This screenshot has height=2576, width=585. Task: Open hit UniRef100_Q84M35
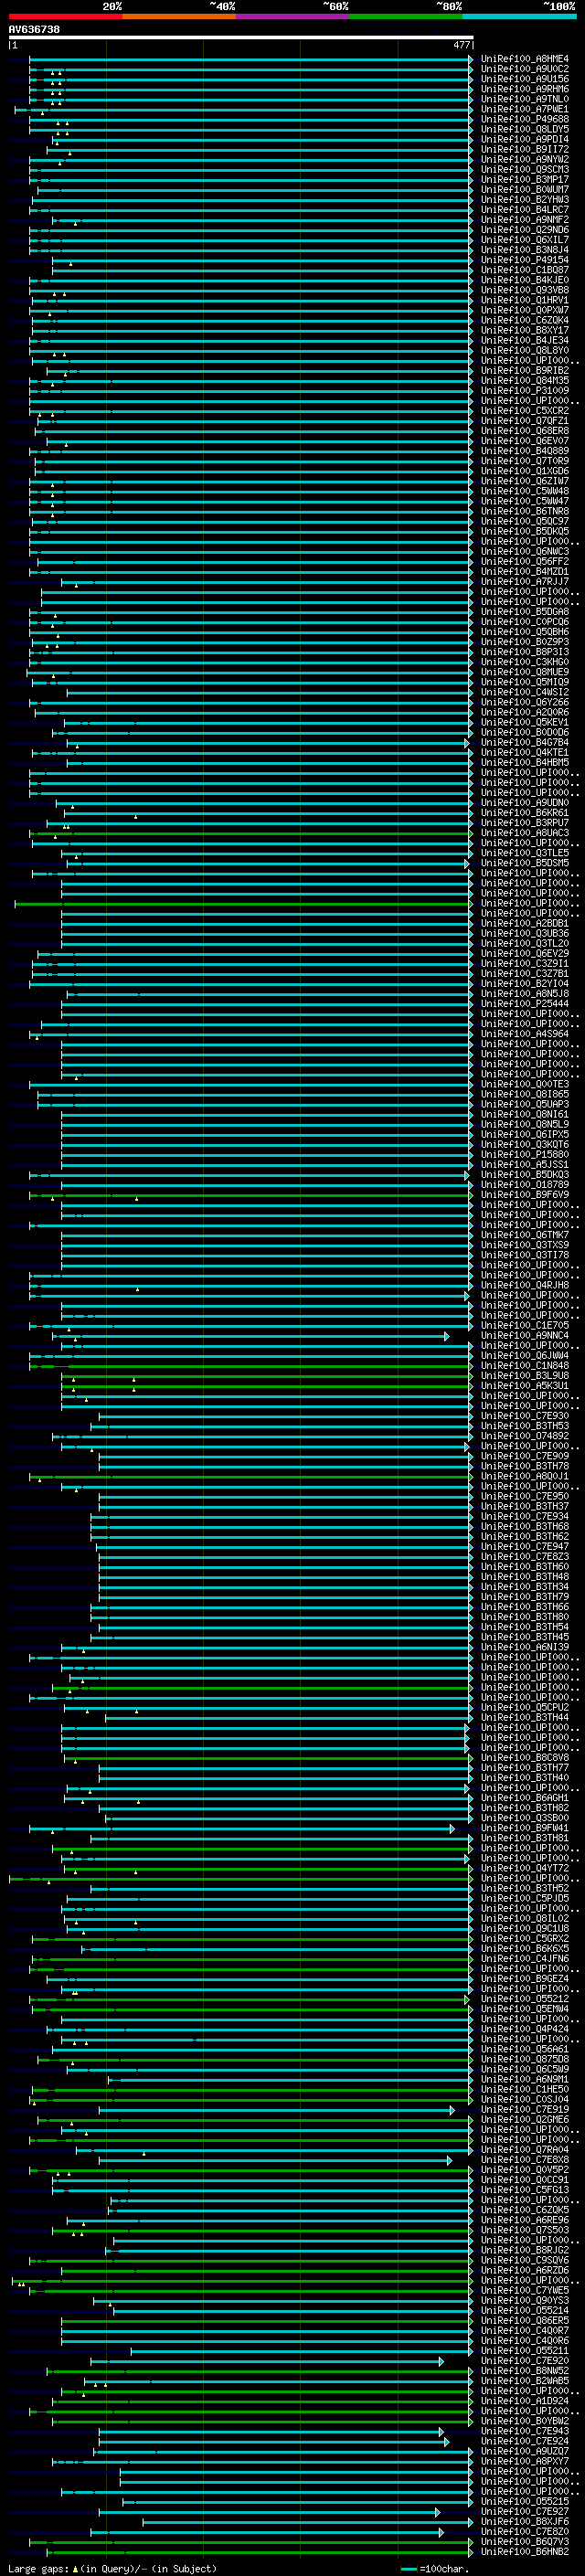point(525,380)
